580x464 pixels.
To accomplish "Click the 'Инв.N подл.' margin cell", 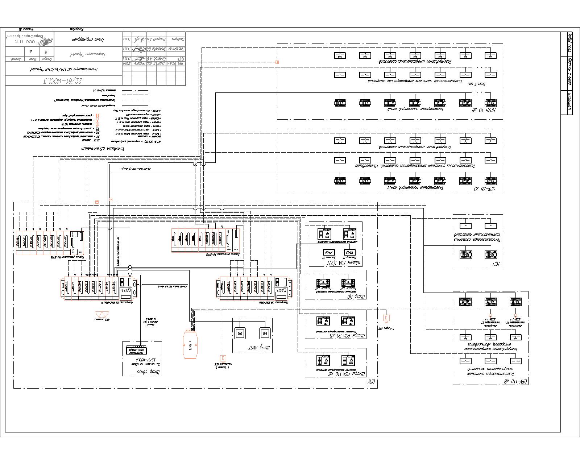I will [x=570, y=43].
